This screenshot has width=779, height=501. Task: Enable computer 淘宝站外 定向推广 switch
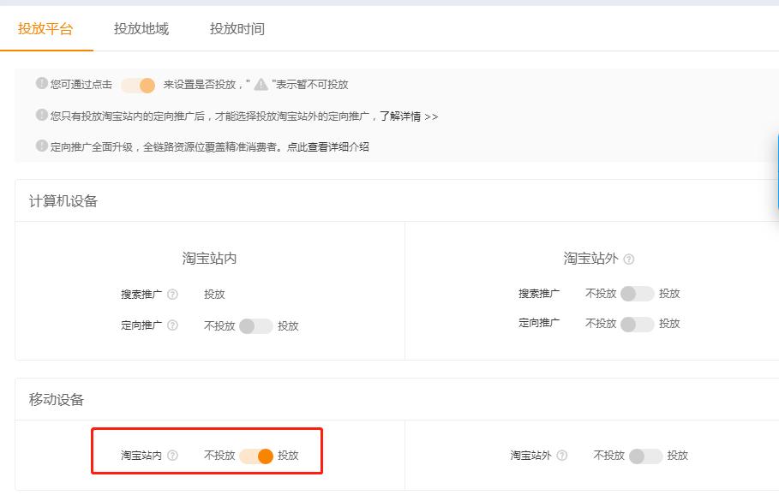(637, 324)
